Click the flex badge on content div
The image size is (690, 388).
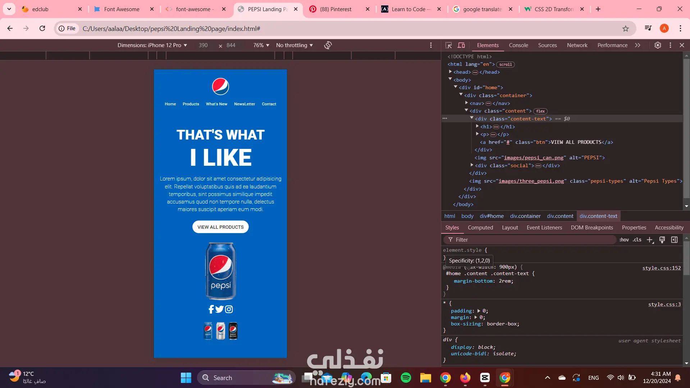(540, 111)
